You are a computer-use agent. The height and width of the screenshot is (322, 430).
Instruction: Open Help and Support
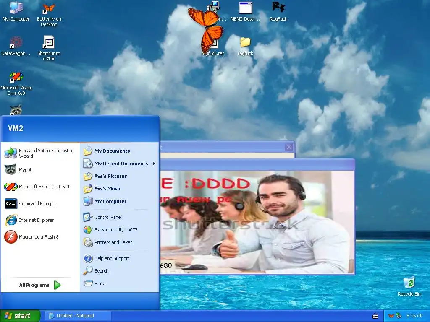coord(119,258)
